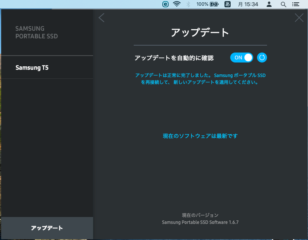Click the アップデートを自動的に確認 label
The width and height of the screenshot is (308, 240).
174,58
